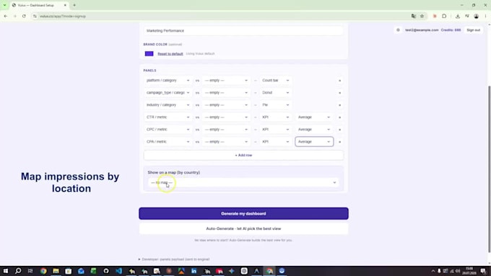The height and width of the screenshot is (276, 491).
Task: Open the CPC / metric field dropdown
Action: coord(168,129)
